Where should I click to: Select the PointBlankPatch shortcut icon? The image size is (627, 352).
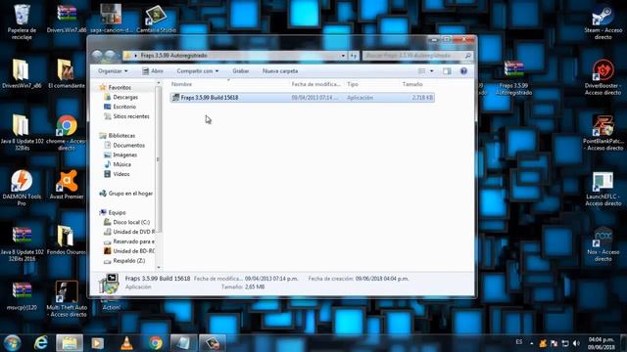(x=603, y=133)
